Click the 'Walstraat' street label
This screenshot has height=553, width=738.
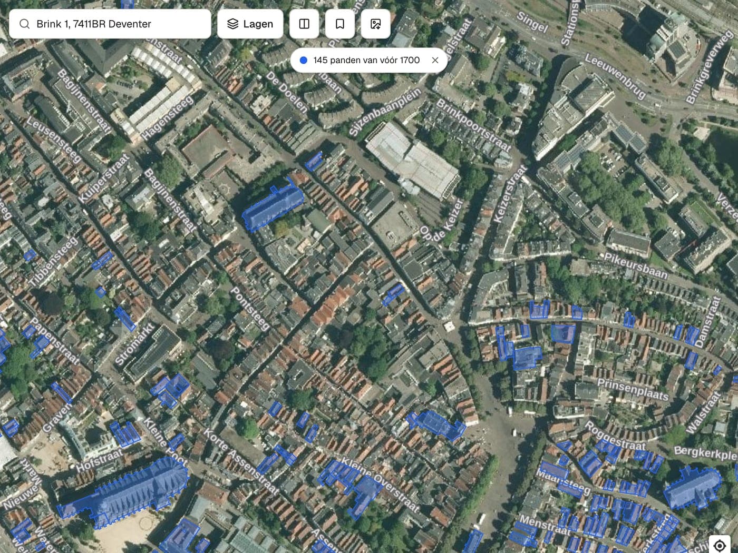703,412
